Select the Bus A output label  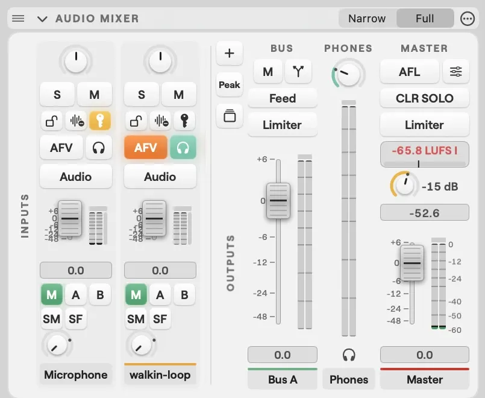283,379
